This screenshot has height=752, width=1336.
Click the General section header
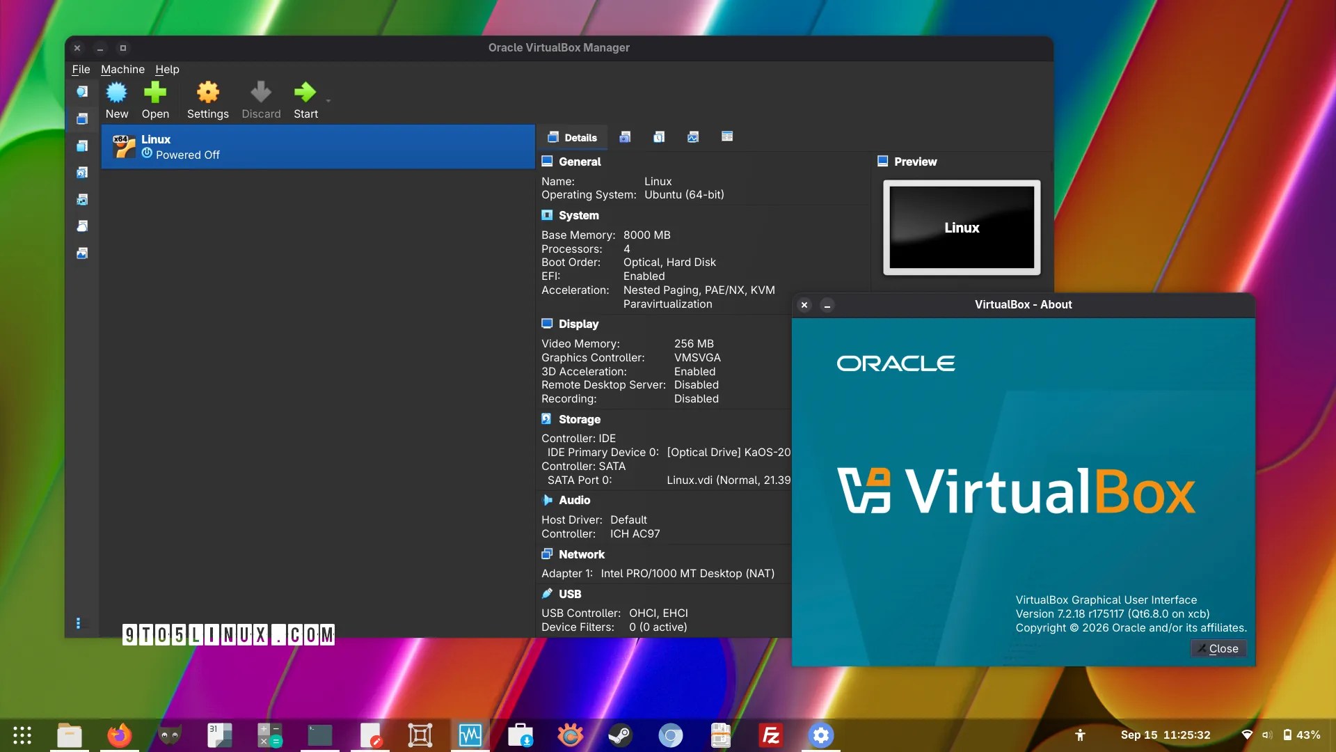[x=580, y=162]
